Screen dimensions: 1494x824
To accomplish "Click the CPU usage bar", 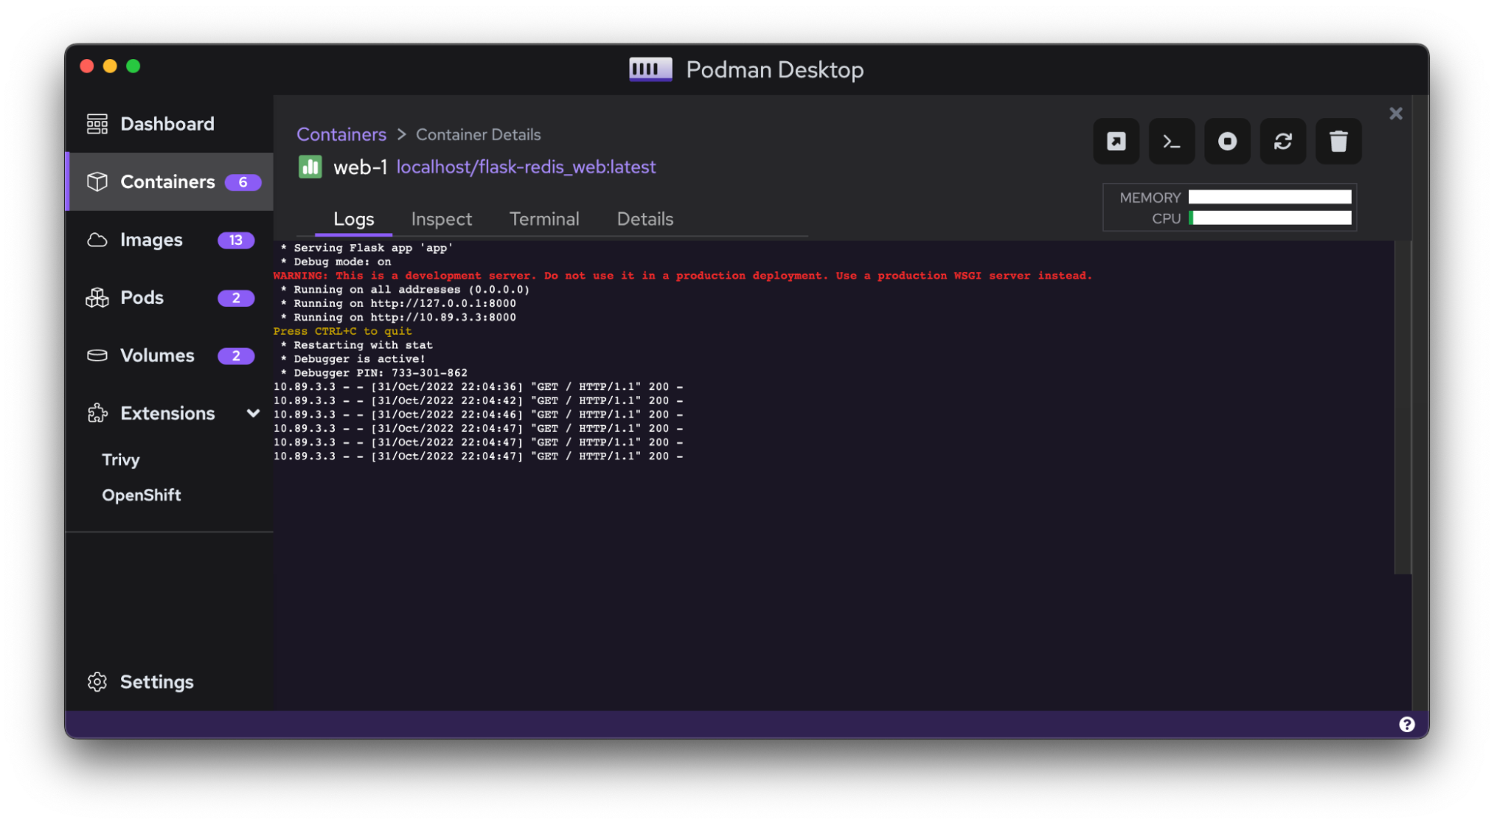I will 1270,218.
